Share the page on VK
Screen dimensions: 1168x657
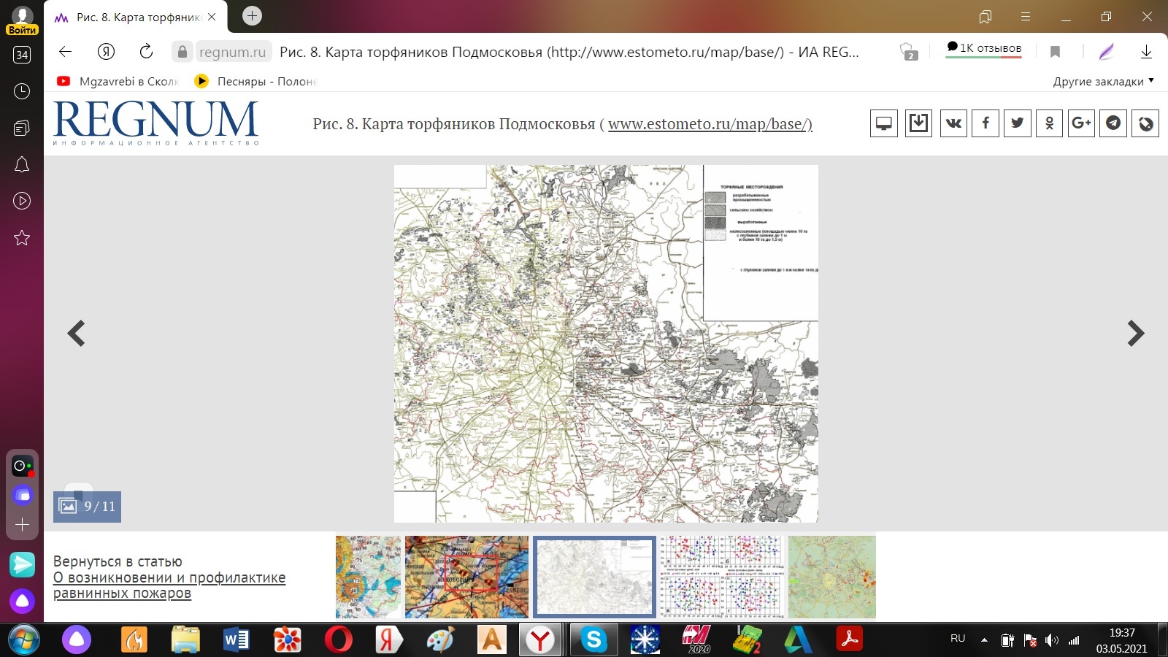tap(953, 123)
